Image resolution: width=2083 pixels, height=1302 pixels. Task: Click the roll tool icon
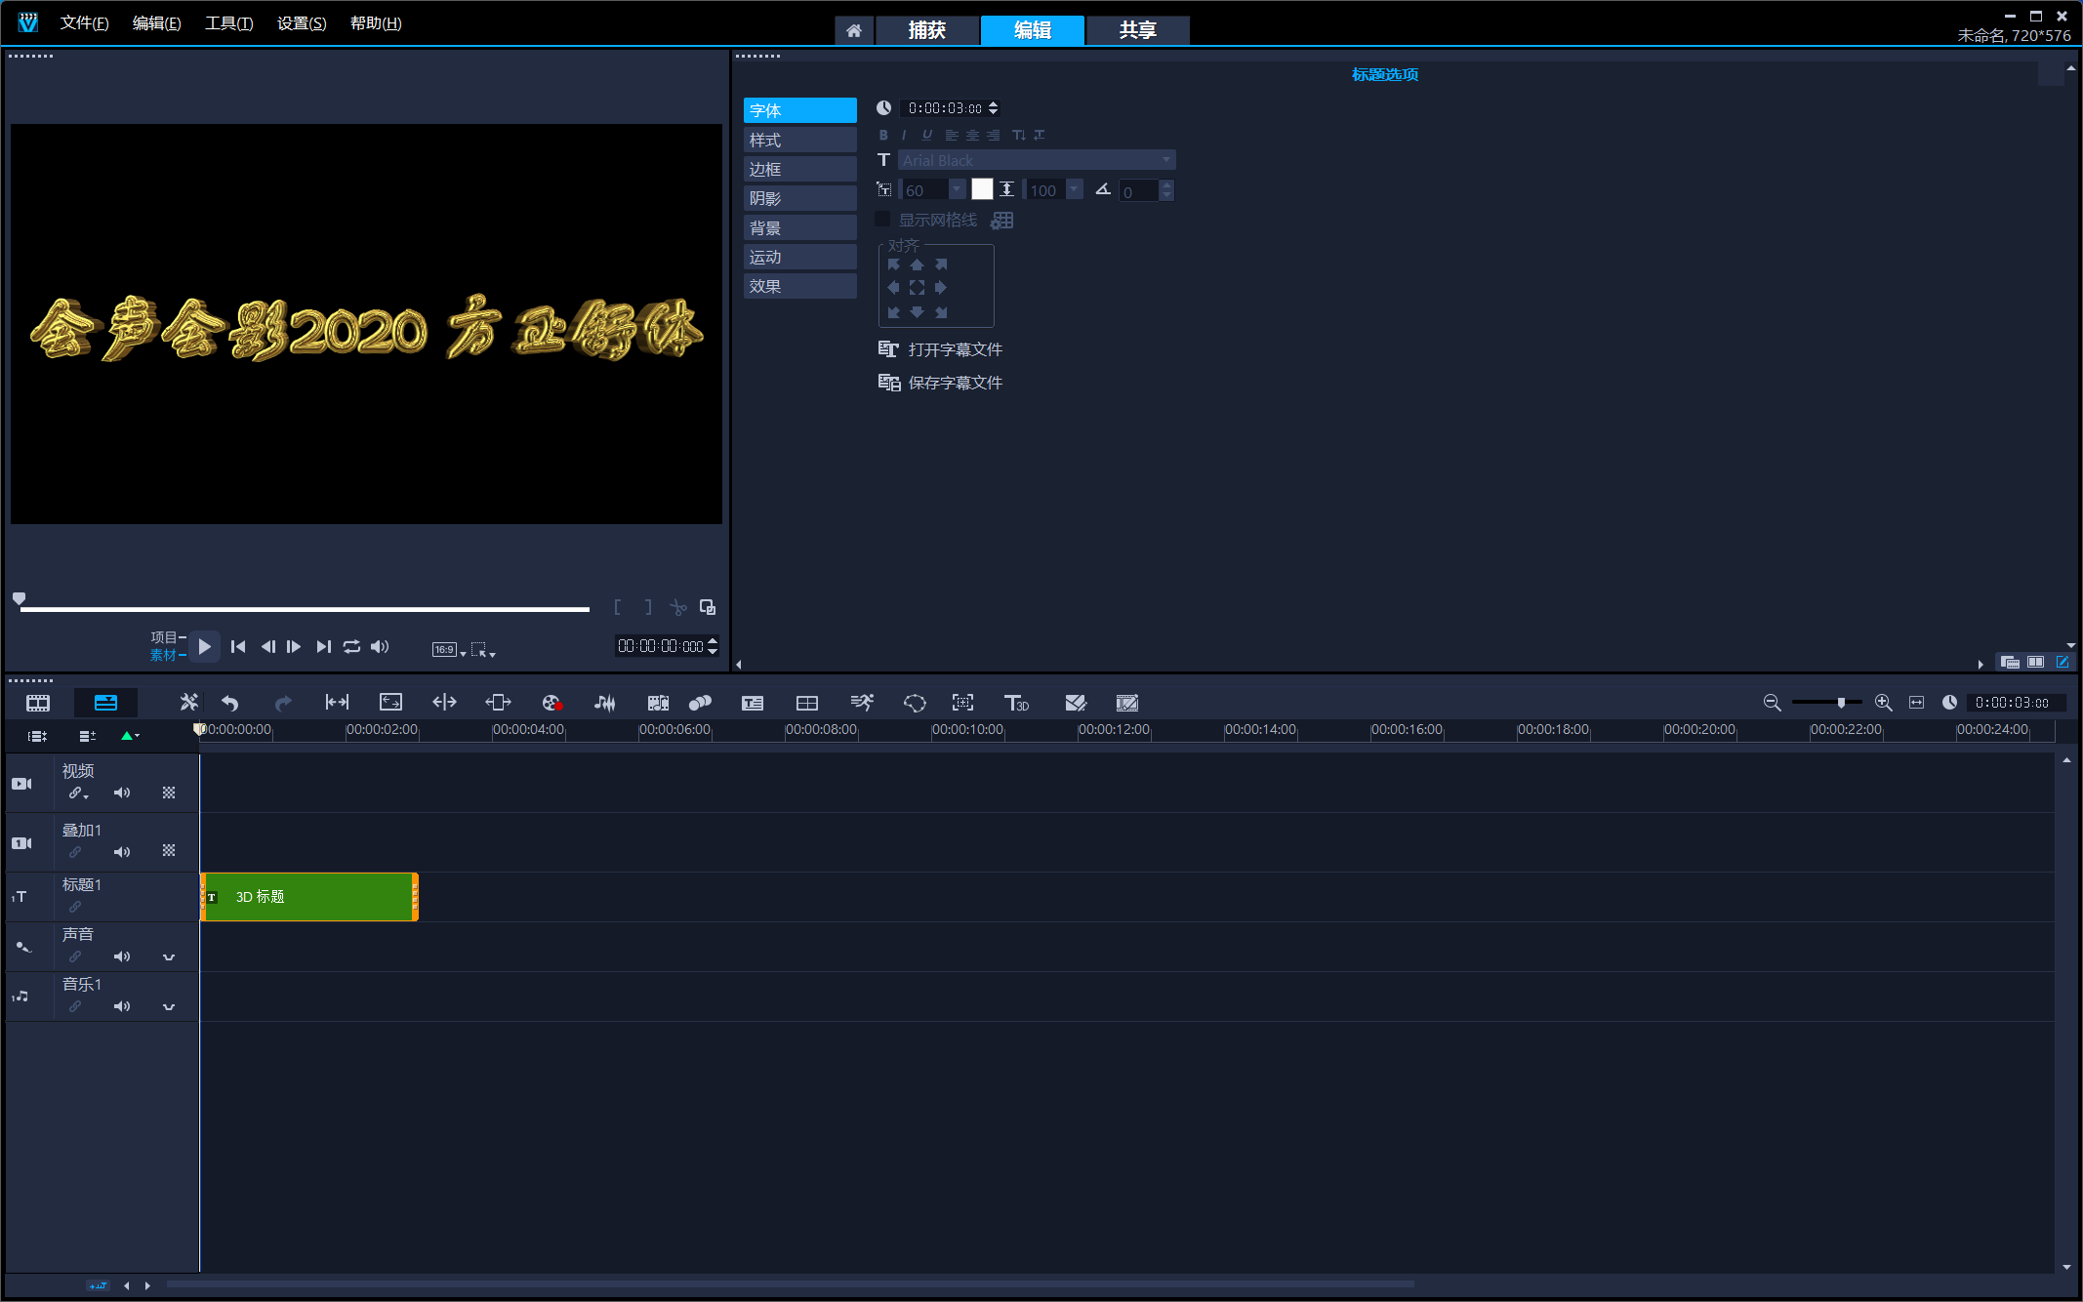[444, 702]
